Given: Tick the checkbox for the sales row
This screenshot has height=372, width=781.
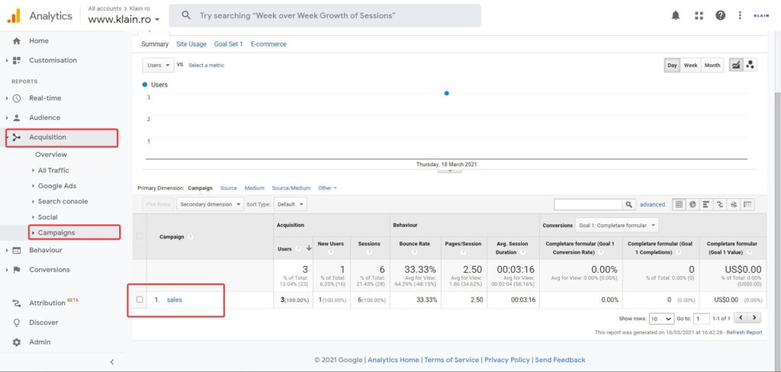Looking at the screenshot, I should pos(140,300).
